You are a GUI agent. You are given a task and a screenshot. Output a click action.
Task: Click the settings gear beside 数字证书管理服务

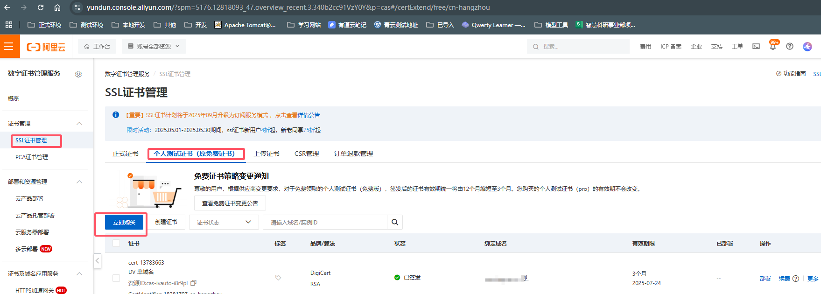pos(78,74)
